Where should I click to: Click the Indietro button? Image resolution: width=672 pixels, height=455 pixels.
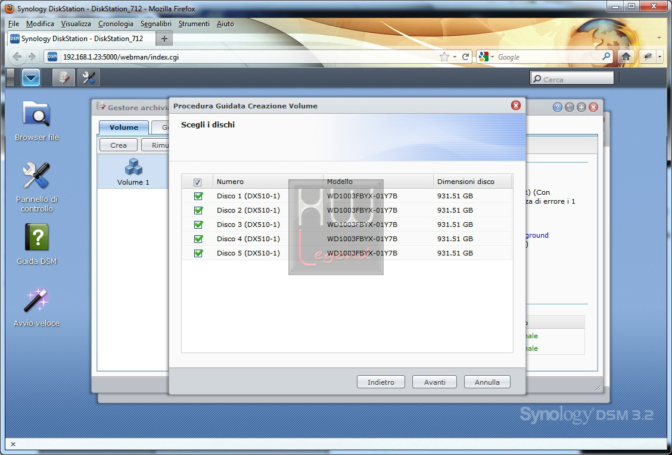point(381,382)
